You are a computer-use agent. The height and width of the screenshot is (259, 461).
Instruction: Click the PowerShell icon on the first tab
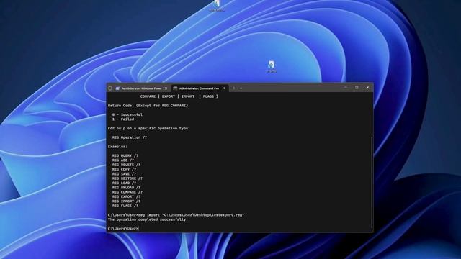[x=117, y=88]
